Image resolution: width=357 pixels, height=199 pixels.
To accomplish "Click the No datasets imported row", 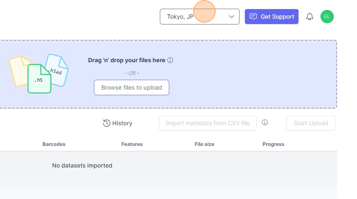I will coord(82,165).
